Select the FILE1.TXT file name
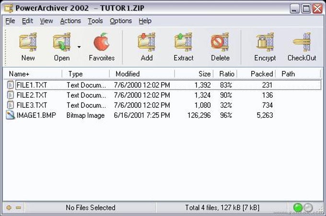Viewport: 326px width, 216px height. pos(32,85)
